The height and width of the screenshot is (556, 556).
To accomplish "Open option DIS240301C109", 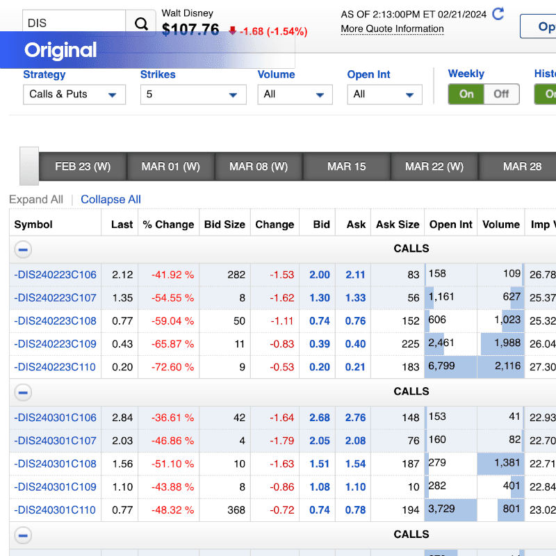I will [x=56, y=487].
